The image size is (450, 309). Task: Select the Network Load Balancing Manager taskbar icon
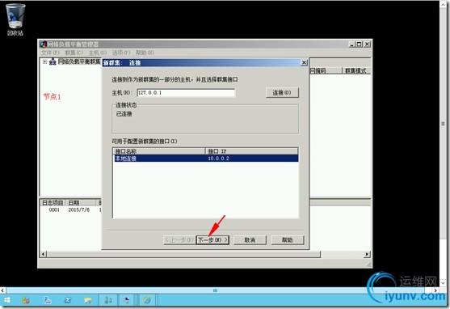127,300
